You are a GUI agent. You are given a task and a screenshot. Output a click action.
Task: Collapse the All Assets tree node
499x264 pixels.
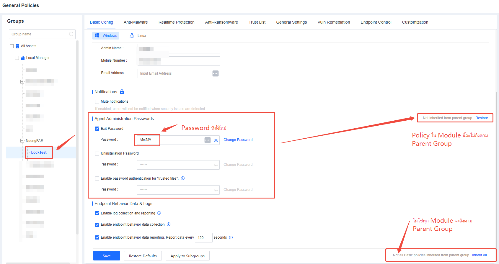(x=12, y=46)
